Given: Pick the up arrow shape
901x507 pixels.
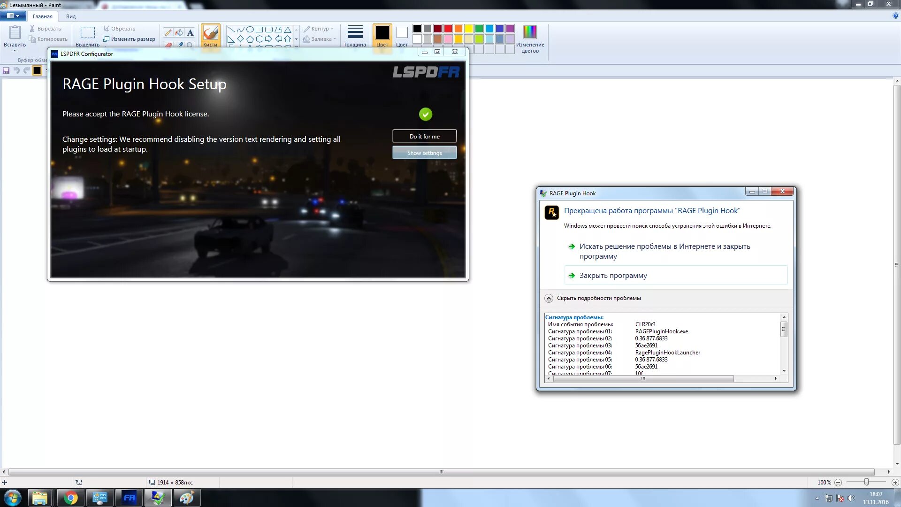Looking at the screenshot, I should [288, 39].
